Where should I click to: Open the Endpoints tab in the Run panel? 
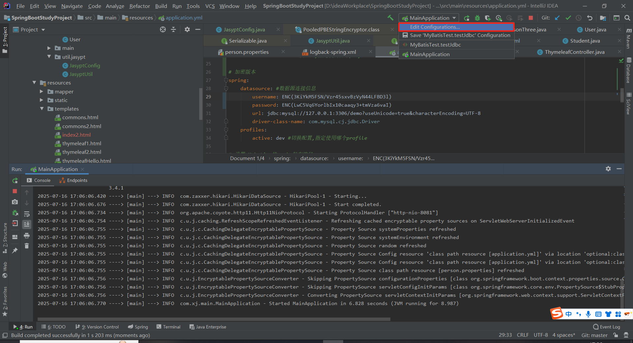pyautogui.click(x=74, y=180)
